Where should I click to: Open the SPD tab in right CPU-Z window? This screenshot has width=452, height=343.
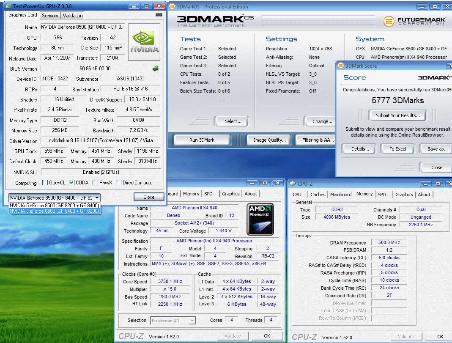[x=382, y=195]
